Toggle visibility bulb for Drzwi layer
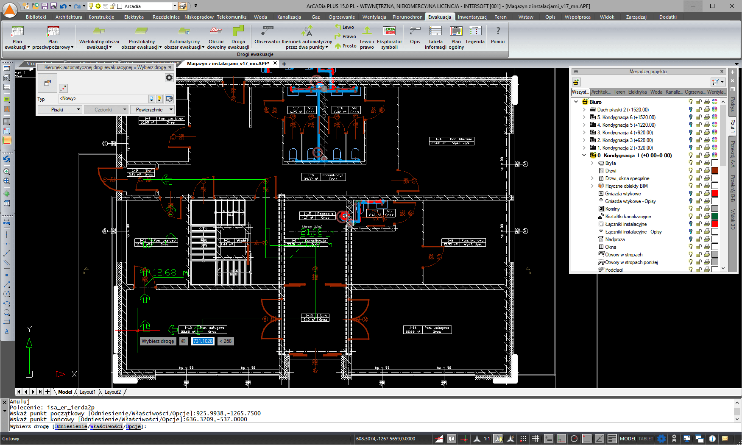This screenshot has width=742, height=445. tap(691, 171)
